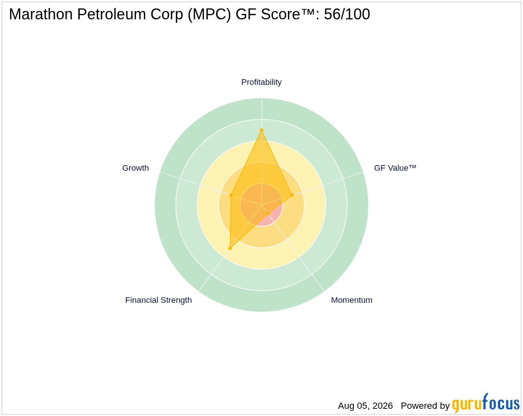This screenshot has height=416, width=523.
Task: Click the 56/100 GF Score value
Action: [x=347, y=14]
